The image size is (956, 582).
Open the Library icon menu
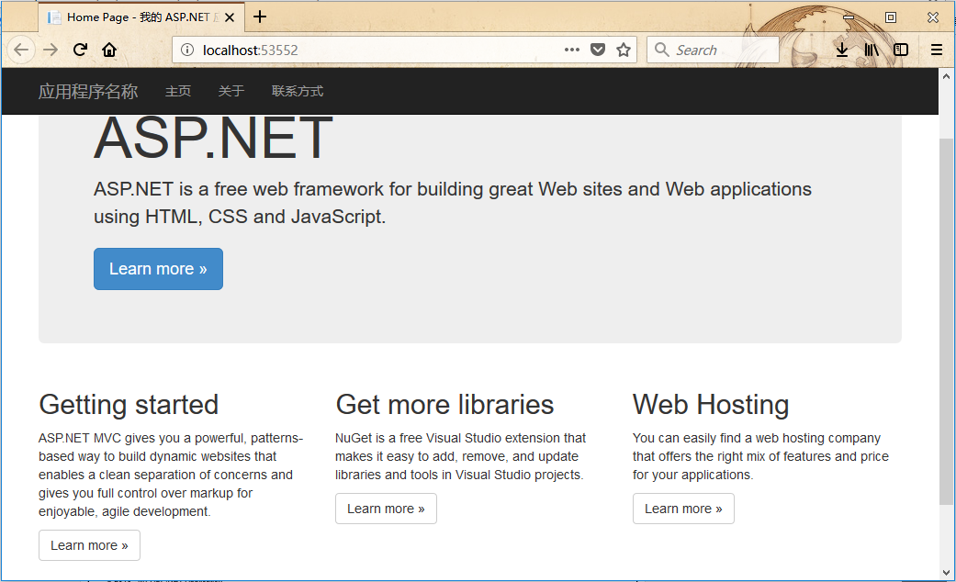[x=871, y=50]
